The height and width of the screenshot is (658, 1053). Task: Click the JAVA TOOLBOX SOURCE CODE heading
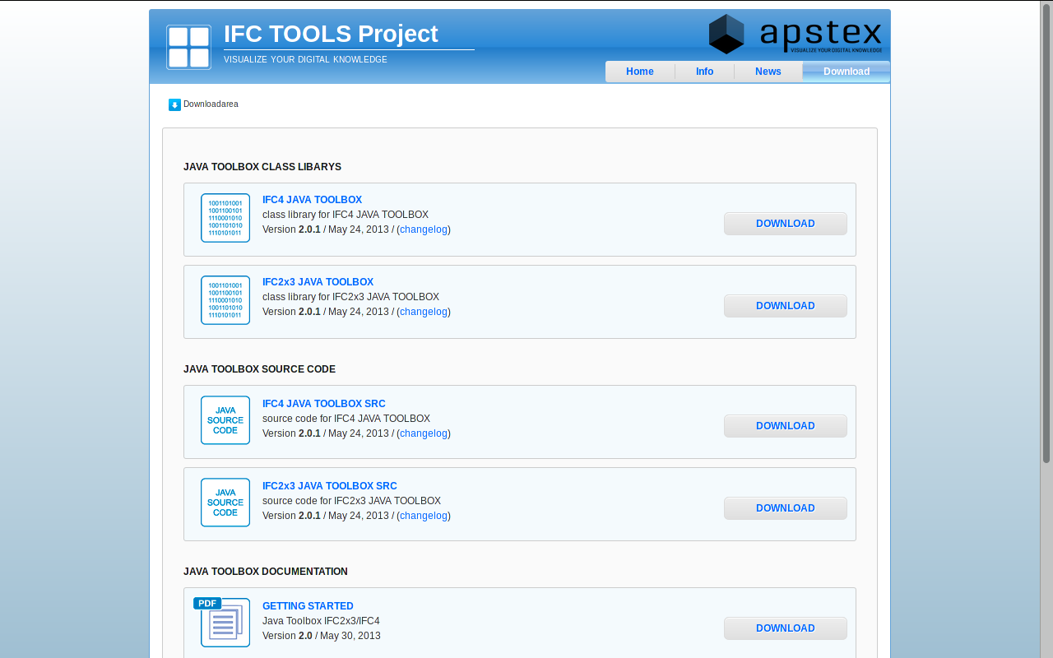259,369
